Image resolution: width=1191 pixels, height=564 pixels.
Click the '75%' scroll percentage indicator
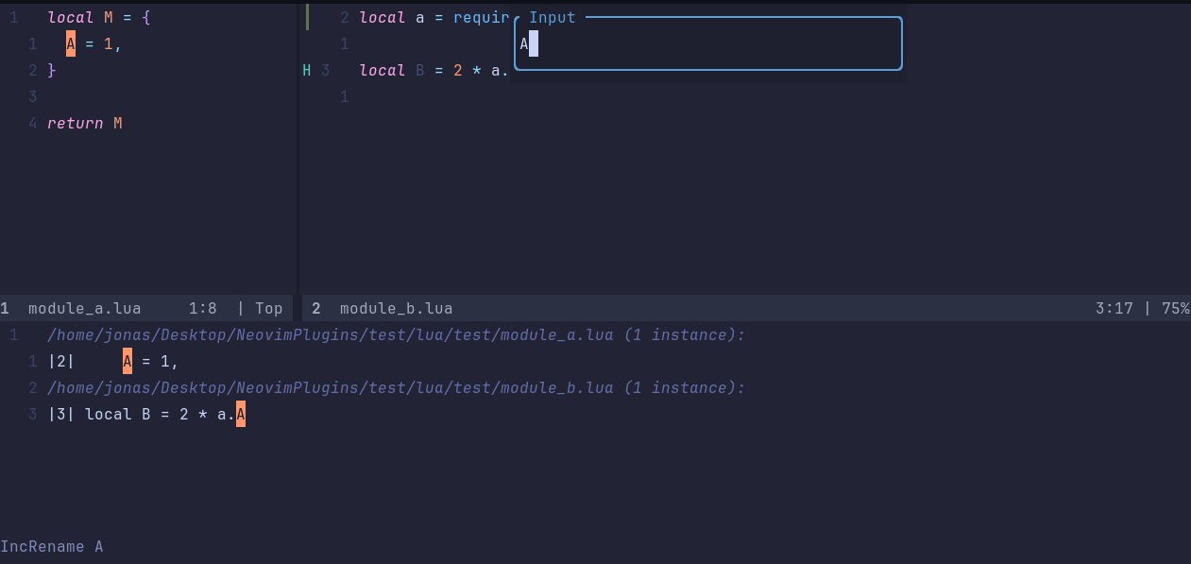pos(1174,308)
